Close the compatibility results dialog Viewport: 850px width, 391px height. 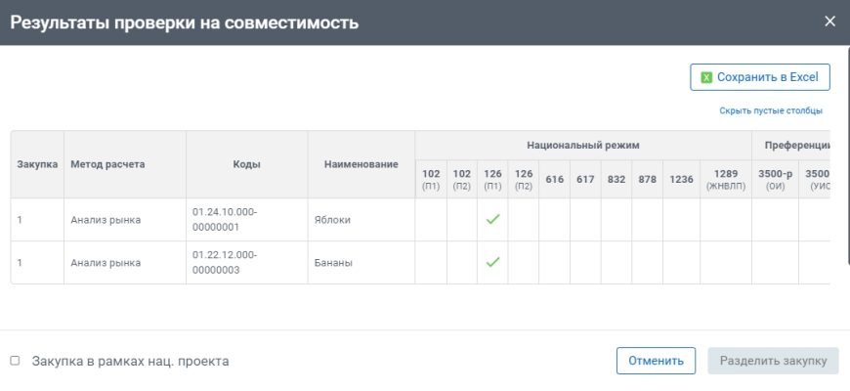coord(829,22)
